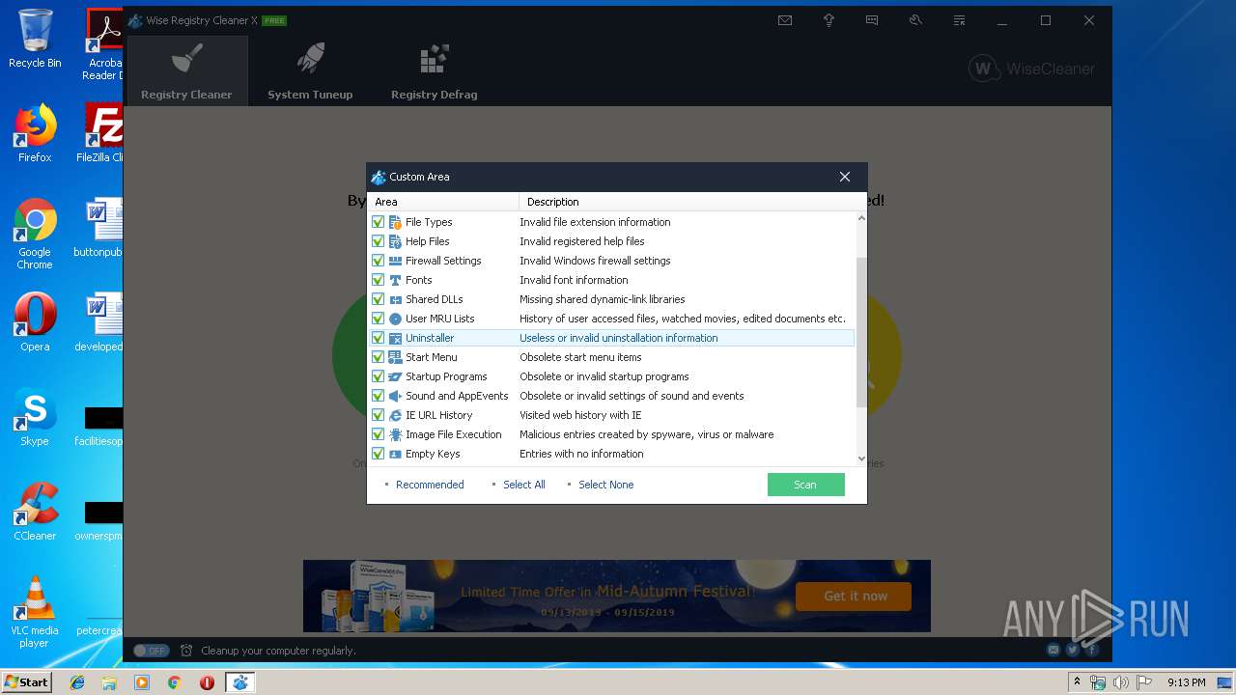
Task: Click the email icon in the status bar
Action: [1053, 651]
